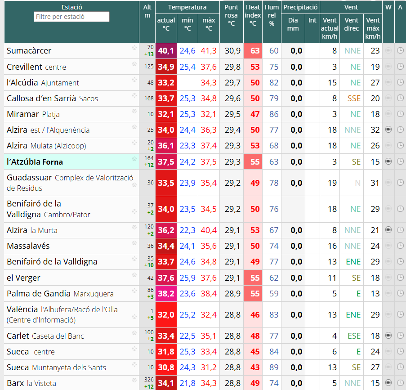Open the gear icon for Palma de Gandia
Screen dimensions: 406x390
pyautogui.click(x=134, y=291)
